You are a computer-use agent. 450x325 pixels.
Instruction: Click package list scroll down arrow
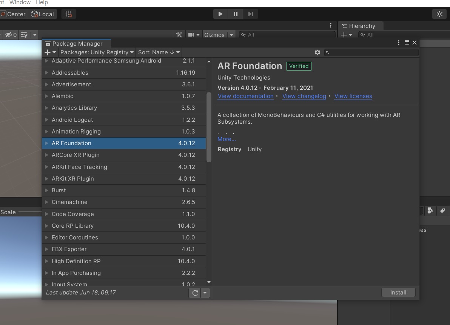coord(209,282)
